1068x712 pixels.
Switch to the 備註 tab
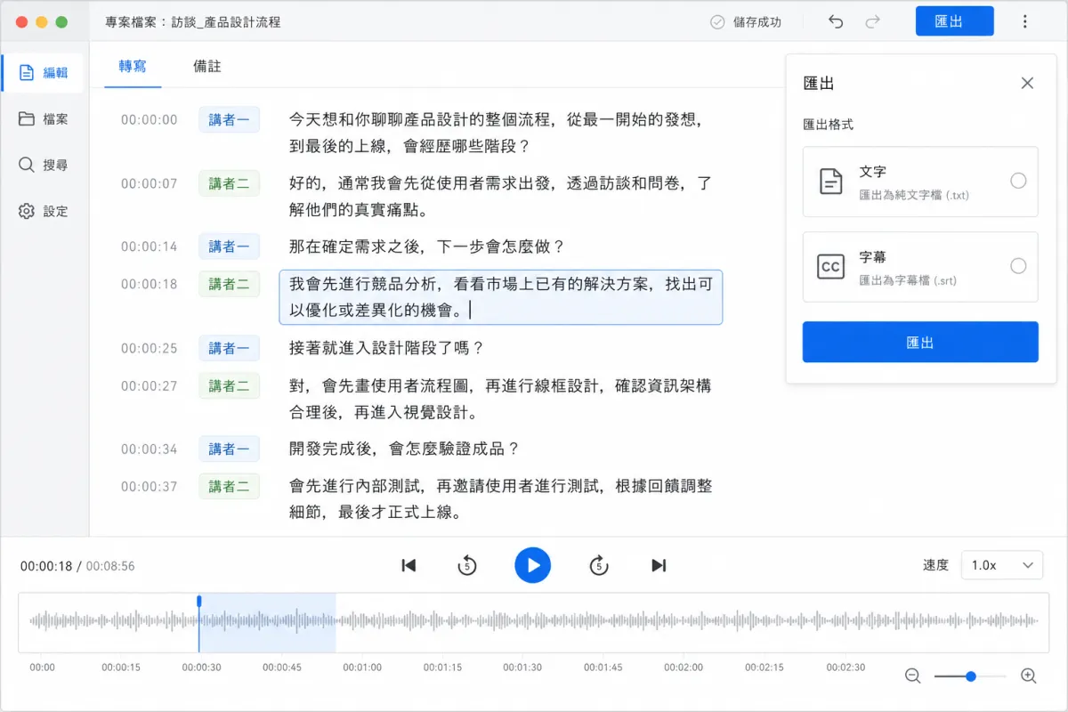[x=207, y=67]
